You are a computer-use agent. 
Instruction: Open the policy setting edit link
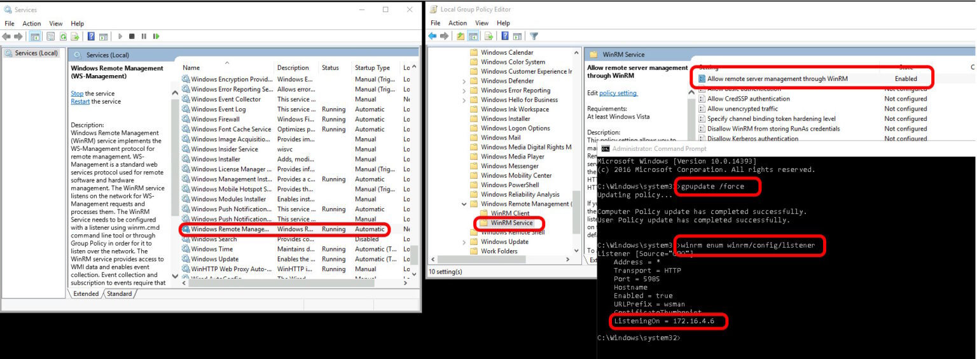(x=618, y=94)
